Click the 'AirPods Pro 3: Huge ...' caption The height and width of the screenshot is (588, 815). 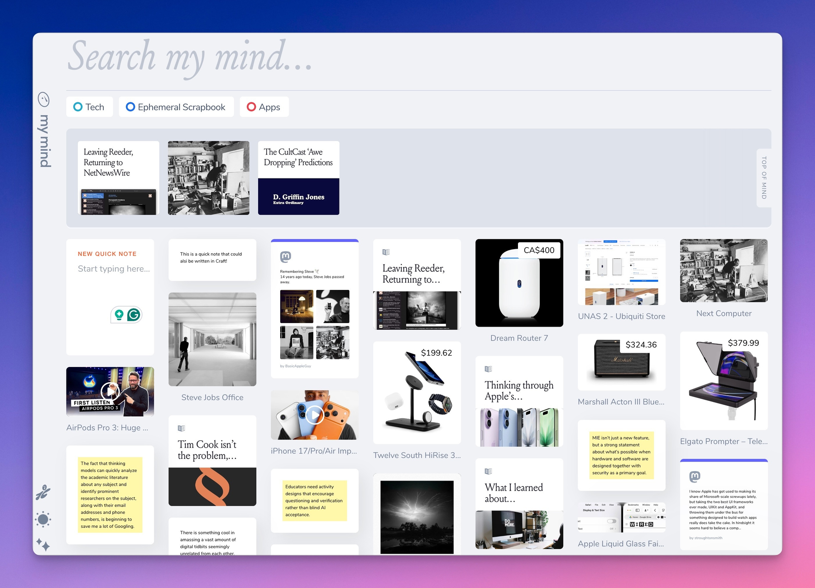pos(107,428)
